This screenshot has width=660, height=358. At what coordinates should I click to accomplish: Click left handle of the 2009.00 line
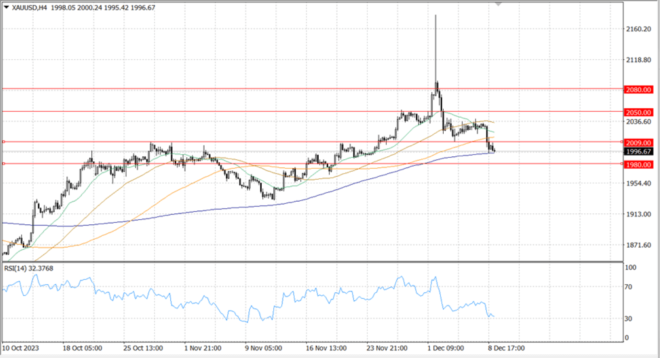[x=4, y=142]
